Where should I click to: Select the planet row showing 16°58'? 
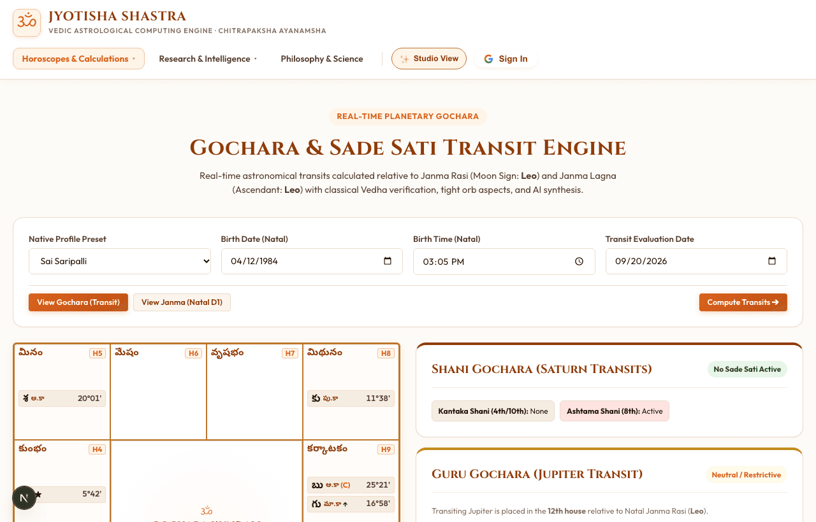click(x=351, y=504)
